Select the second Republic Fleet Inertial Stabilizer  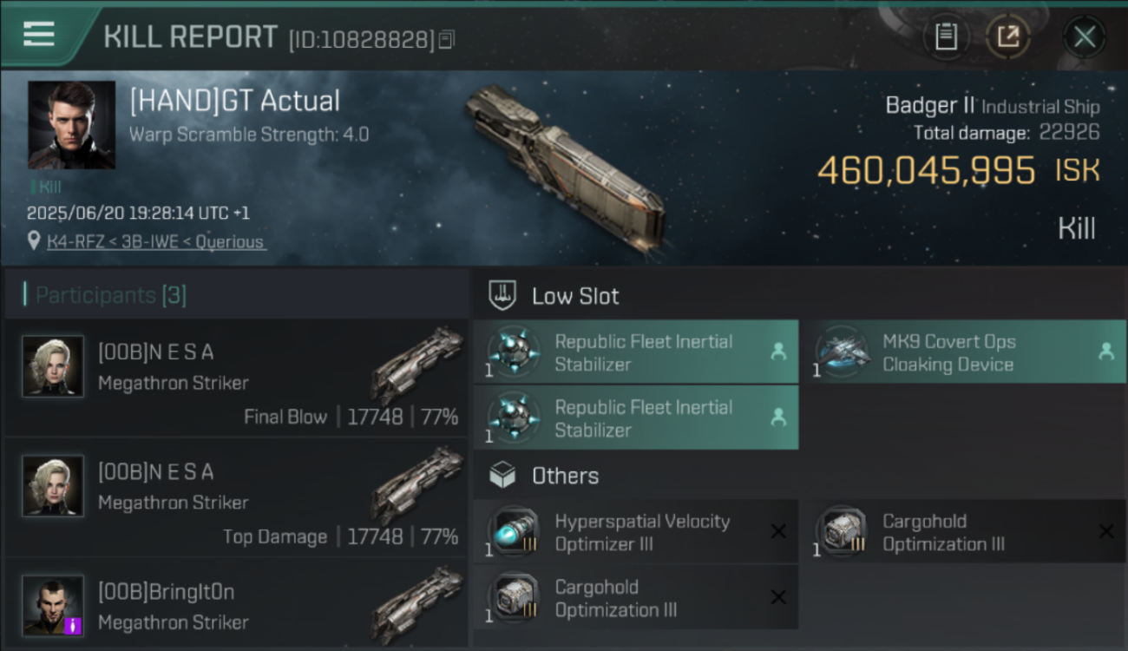coord(636,418)
